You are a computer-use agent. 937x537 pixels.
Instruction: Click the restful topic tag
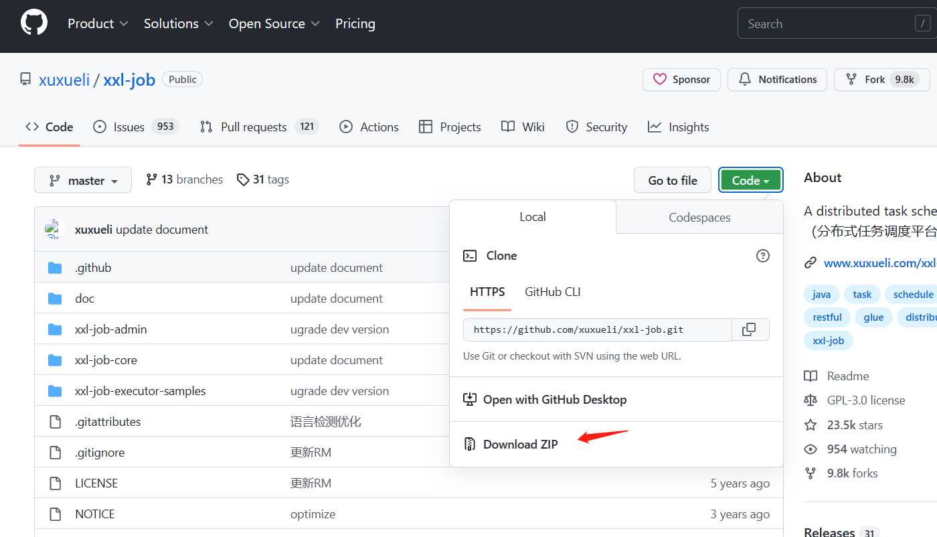(x=827, y=317)
